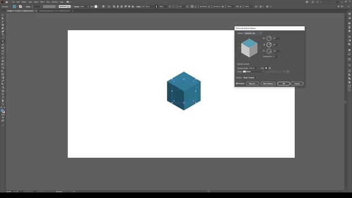This screenshot has width=352, height=198.
Task: Click the Map Art button
Action: pyautogui.click(x=252, y=84)
